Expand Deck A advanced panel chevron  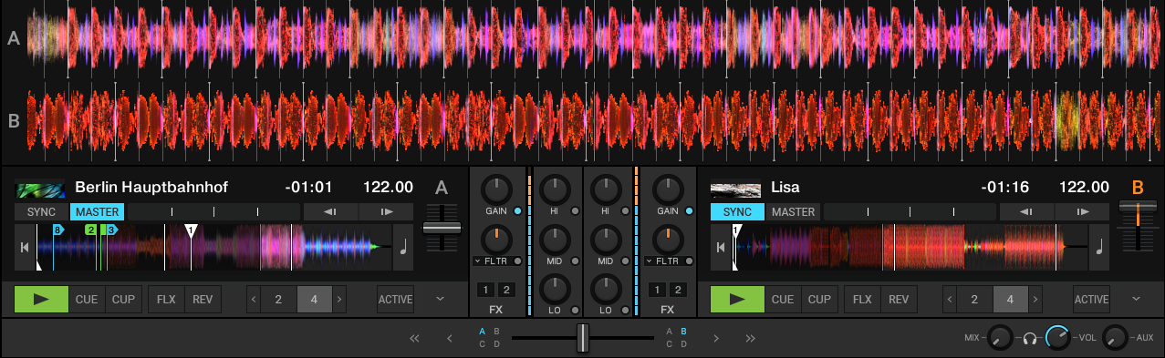point(441,298)
